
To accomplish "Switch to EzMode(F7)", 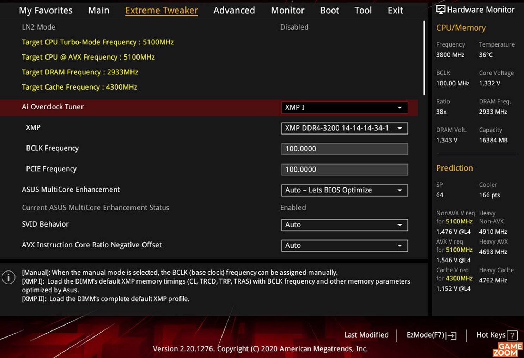I will [x=431, y=335].
